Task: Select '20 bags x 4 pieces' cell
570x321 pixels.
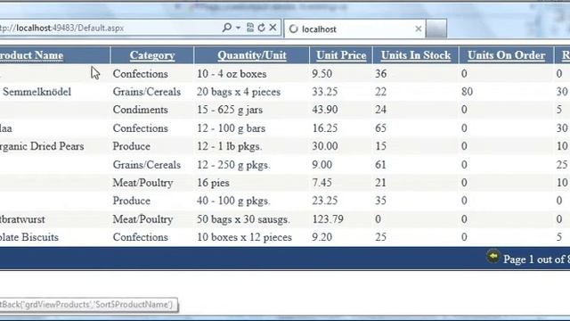Action: coord(239,92)
